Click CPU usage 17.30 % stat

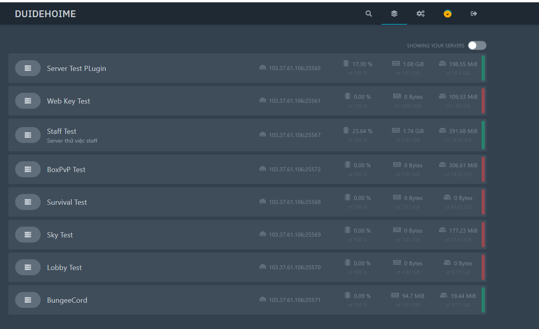click(x=362, y=64)
